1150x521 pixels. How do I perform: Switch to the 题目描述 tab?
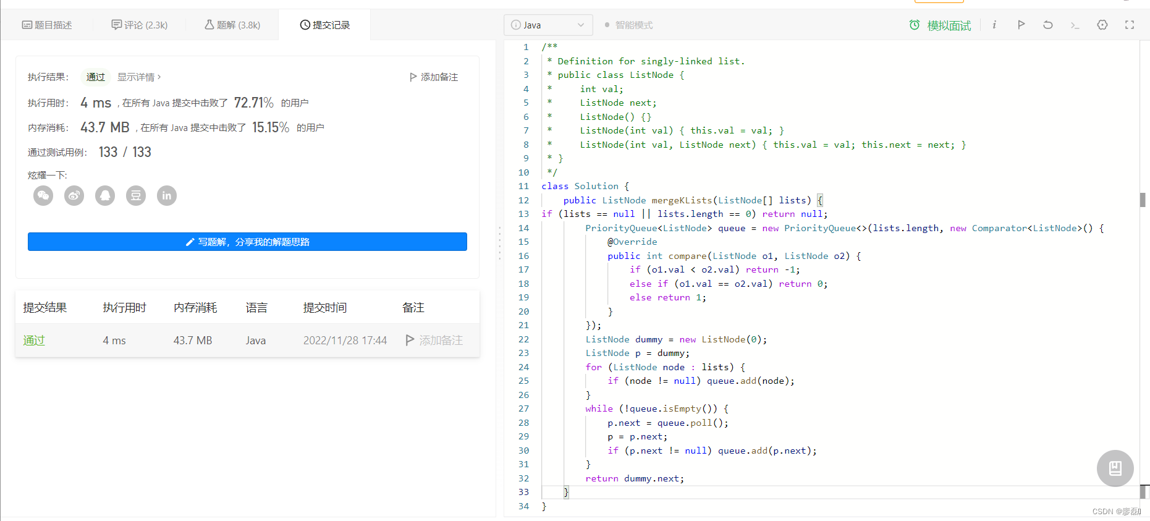click(47, 25)
